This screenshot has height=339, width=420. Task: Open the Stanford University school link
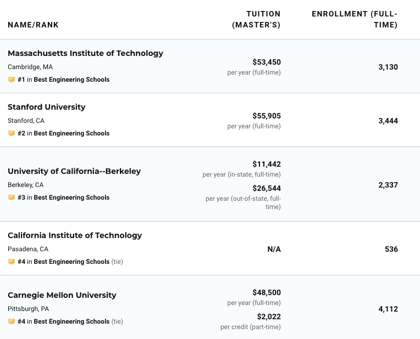click(47, 107)
